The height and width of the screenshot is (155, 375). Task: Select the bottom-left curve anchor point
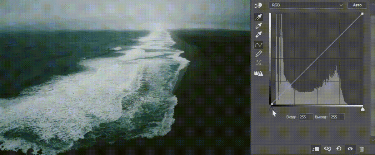272,104
